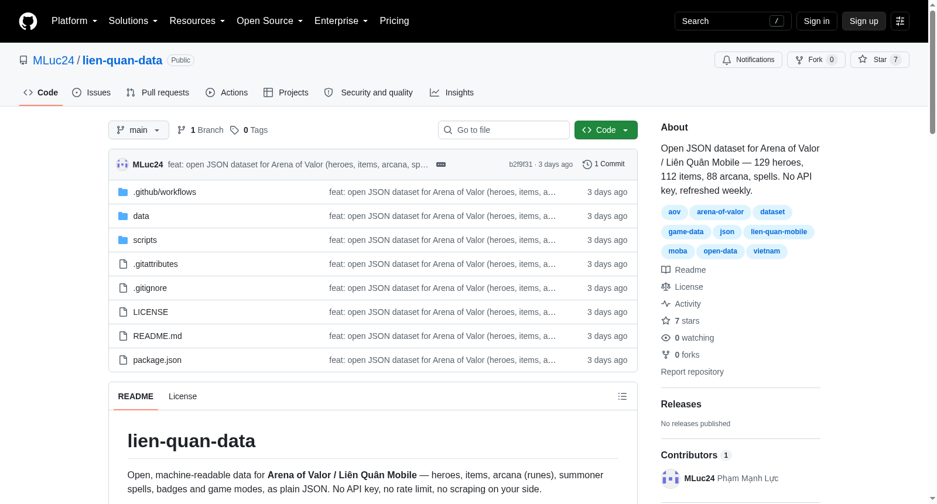
Task: Focus the header Search field
Action: (x=733, y=21)
